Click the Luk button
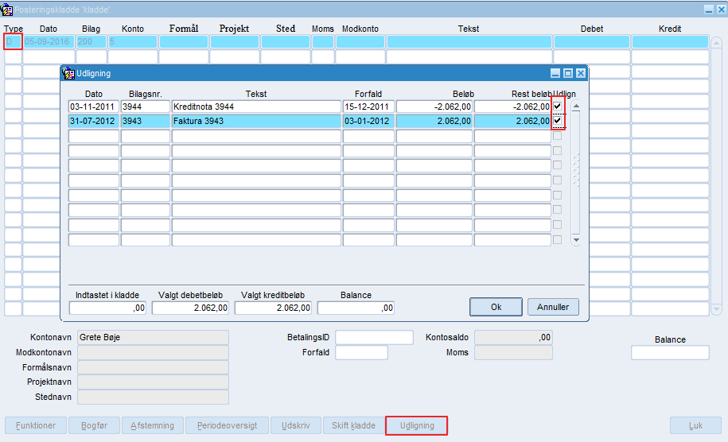The width and height of the screenshot is (728, 442). [x=695, y=425]
